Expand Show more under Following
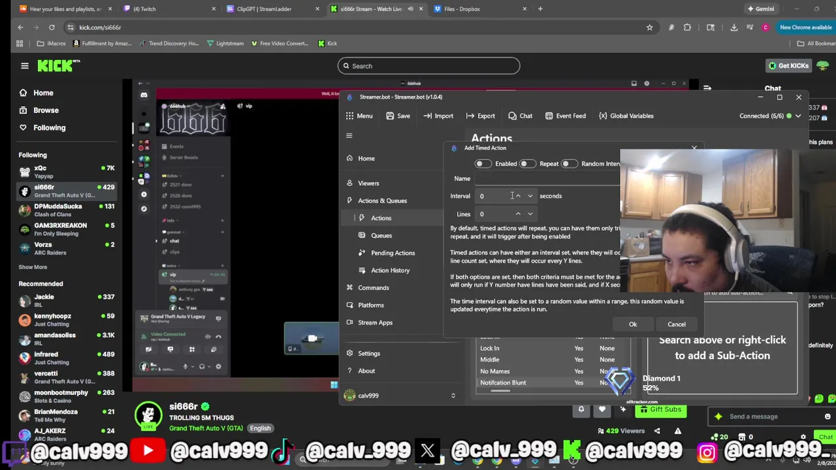Viewport: 836px width, 470px height. [33, 267]
